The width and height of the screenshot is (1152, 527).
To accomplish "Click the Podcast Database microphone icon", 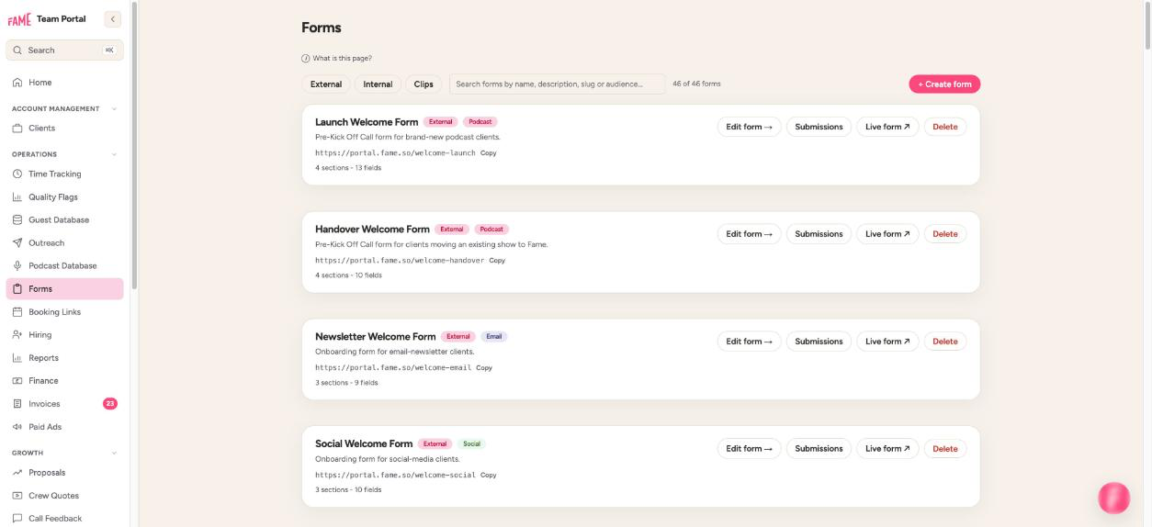I will click(17, 266).
